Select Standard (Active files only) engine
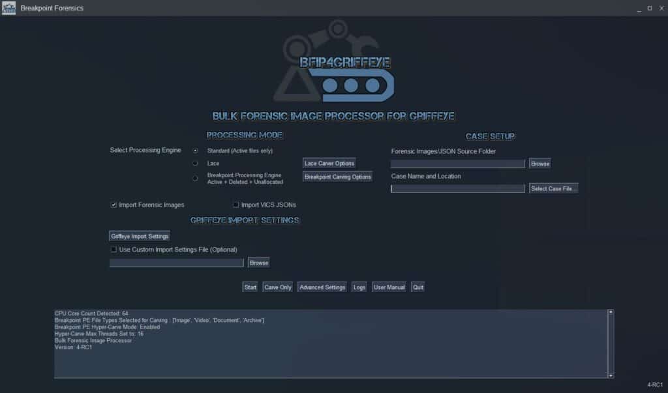The width and height of the screenshot is (668, 393). pos(195,151)
